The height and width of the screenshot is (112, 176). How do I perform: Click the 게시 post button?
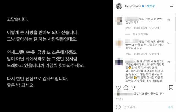coord(170,107)
